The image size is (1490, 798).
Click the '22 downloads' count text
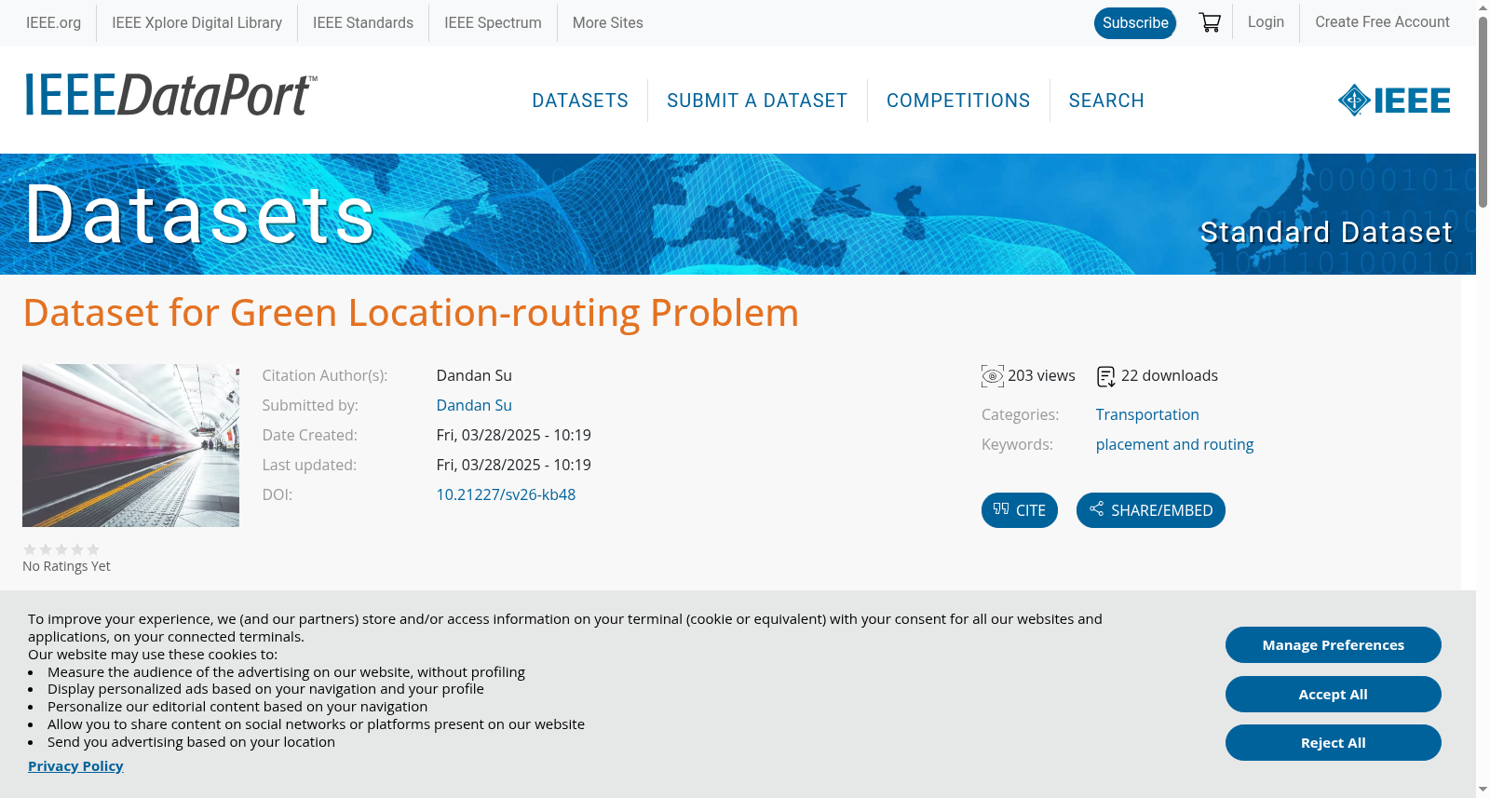(1170, 375)
